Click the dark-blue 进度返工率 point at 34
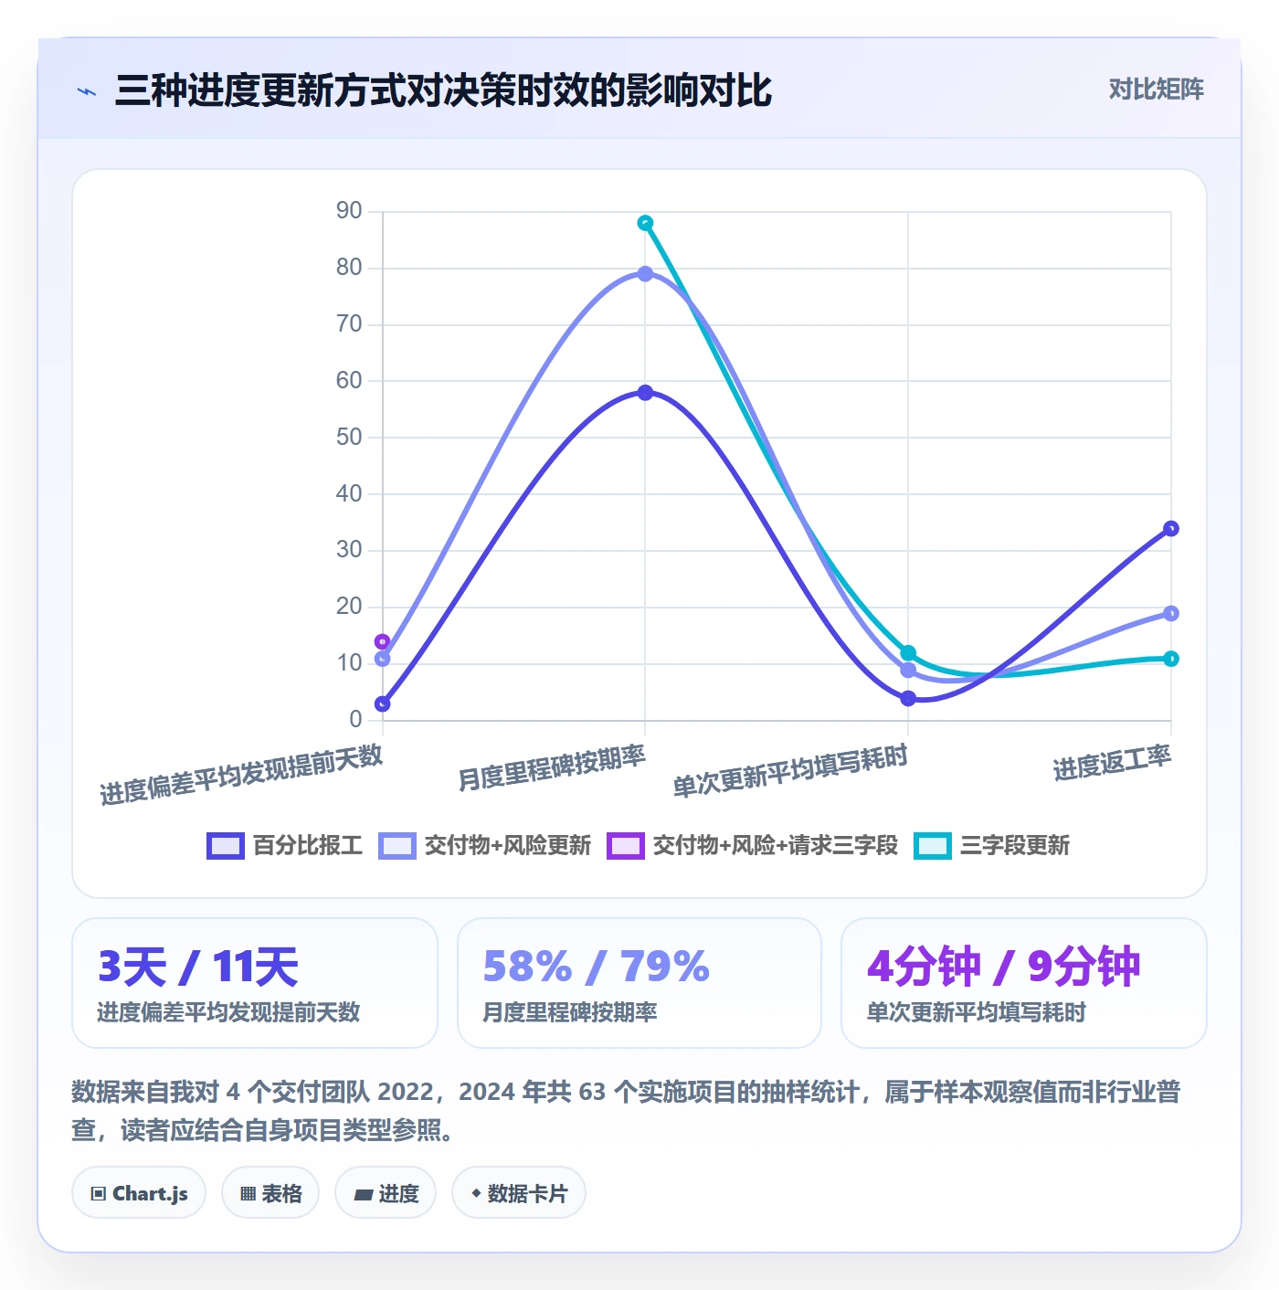The height and width of the screenshot is (1290, 1279). [x=1171, y=529]
